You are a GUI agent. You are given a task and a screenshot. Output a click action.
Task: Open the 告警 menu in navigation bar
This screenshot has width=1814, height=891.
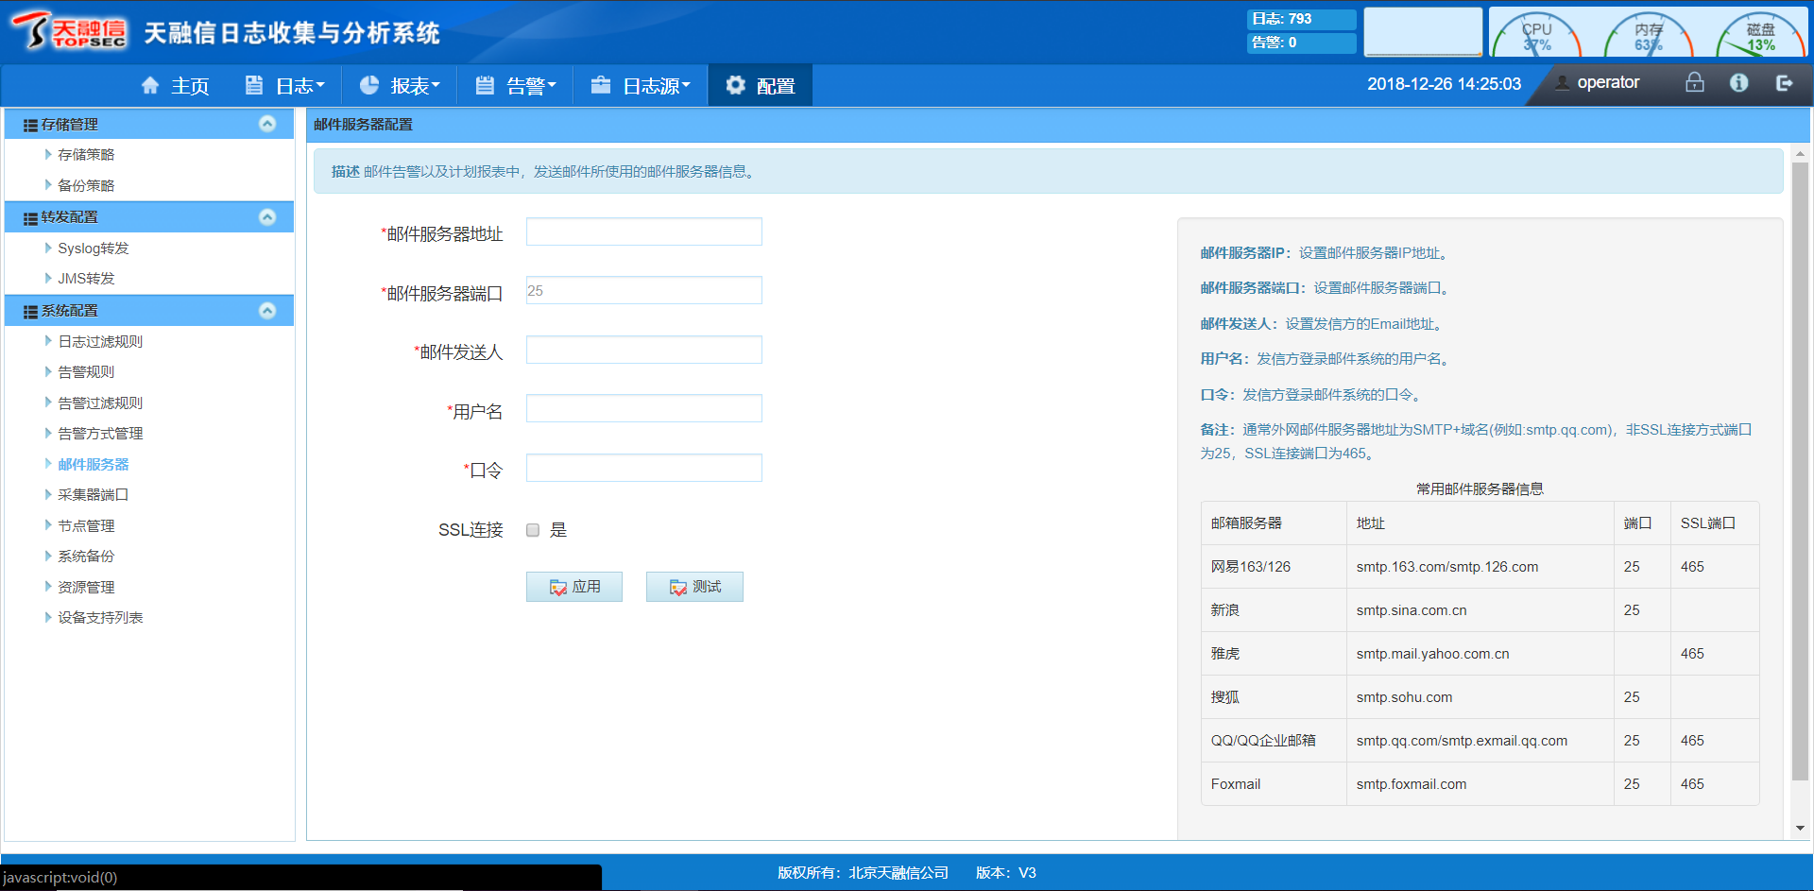(x=516, y=86)
